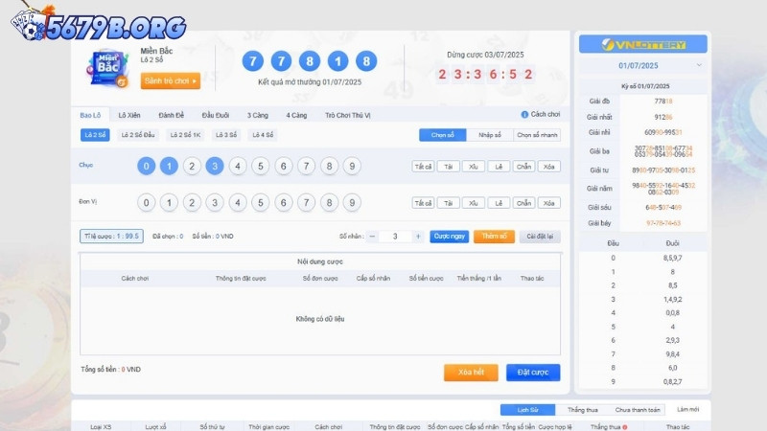Select number 9 in Đơn Vị row
Viewport: 767px width, 431px height.
pyautogui.click(x=352, y=202)
